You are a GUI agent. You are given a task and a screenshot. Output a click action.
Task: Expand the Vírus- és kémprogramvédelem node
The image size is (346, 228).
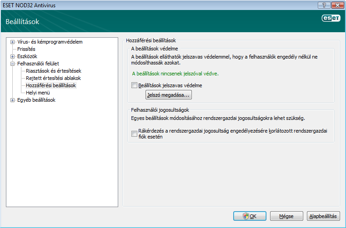(x=13, y=42)
